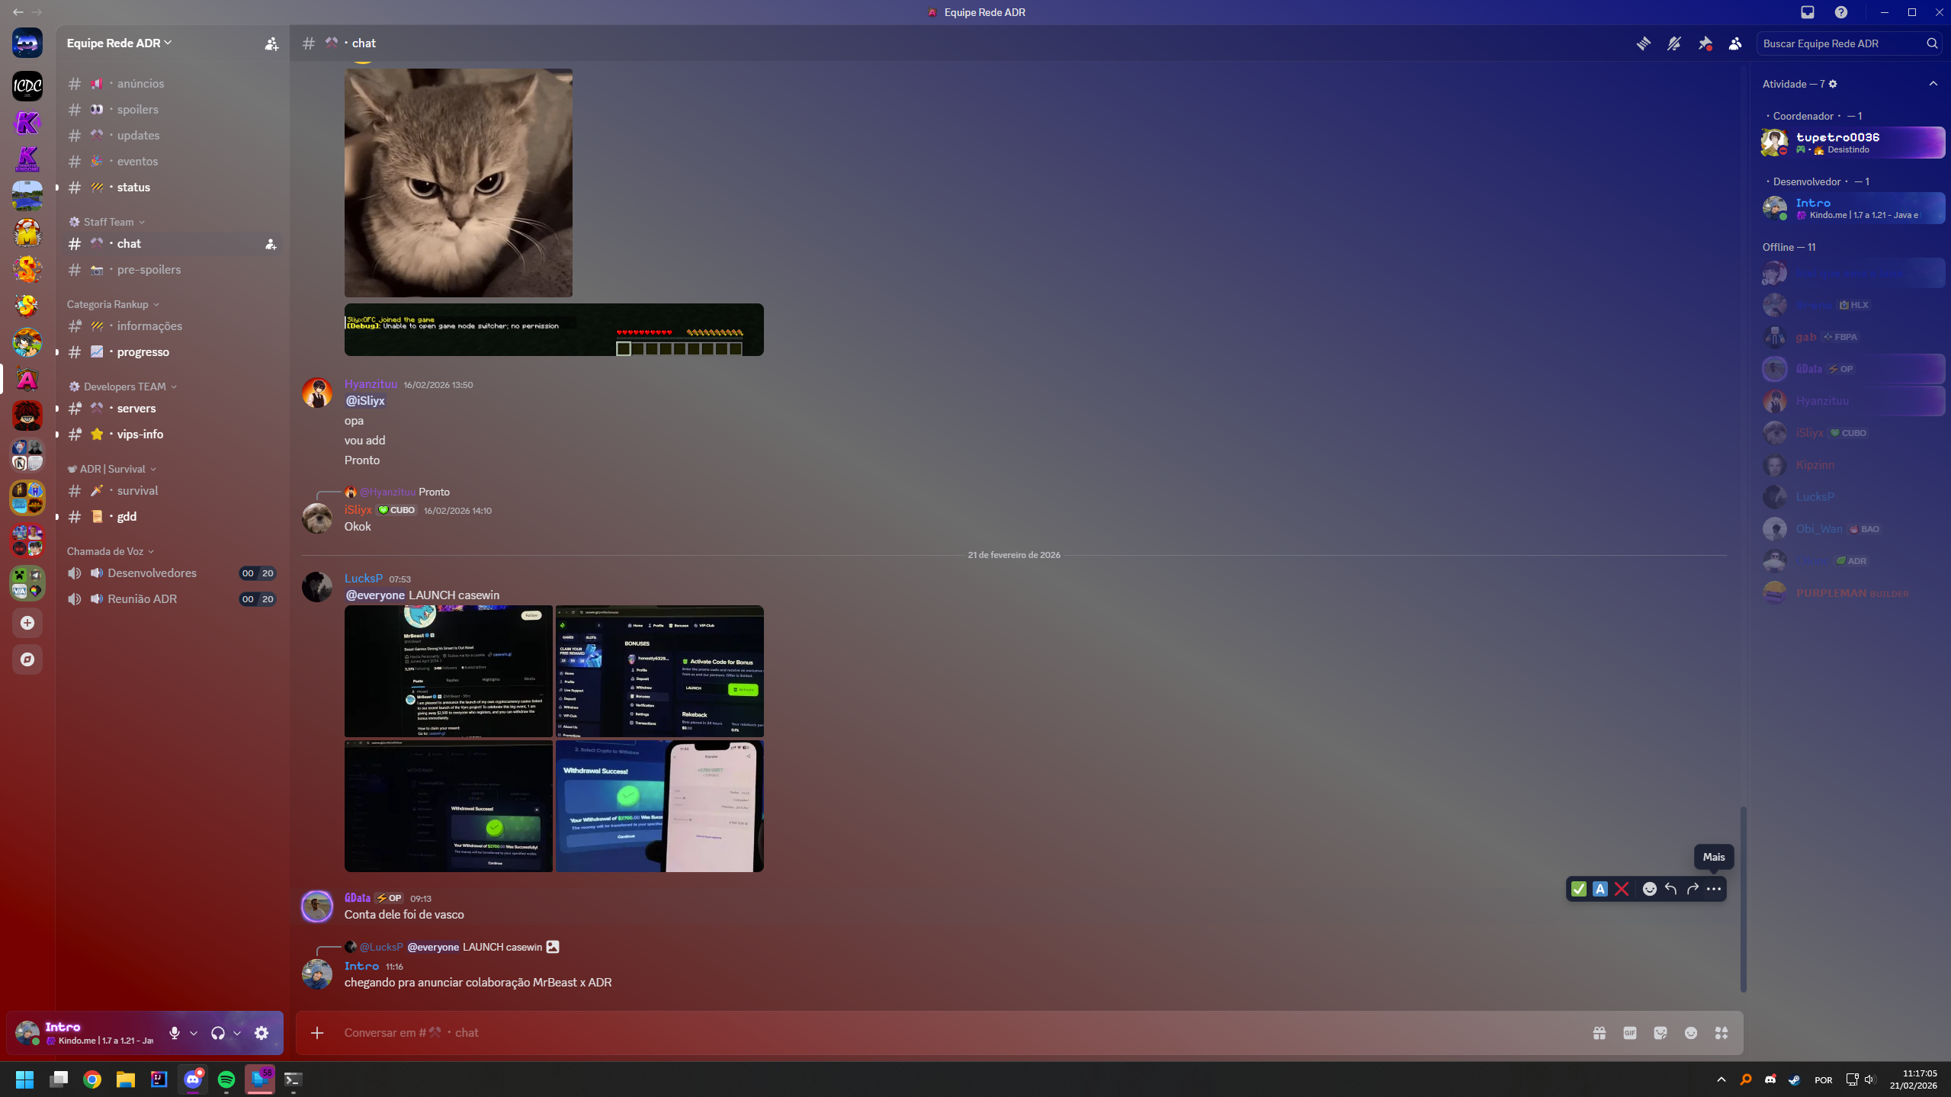Image resolution: width=1951 pixels, height=1097 pixels.
Task: Open the emoji picker
Action: click(x=1691, y=1032)
